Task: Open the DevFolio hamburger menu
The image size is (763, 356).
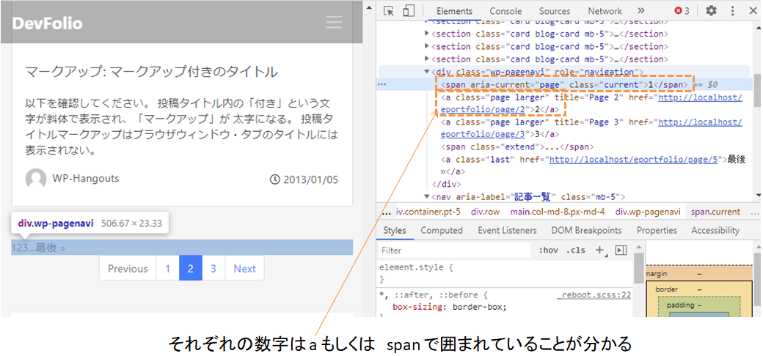Action: coord(334,22)
